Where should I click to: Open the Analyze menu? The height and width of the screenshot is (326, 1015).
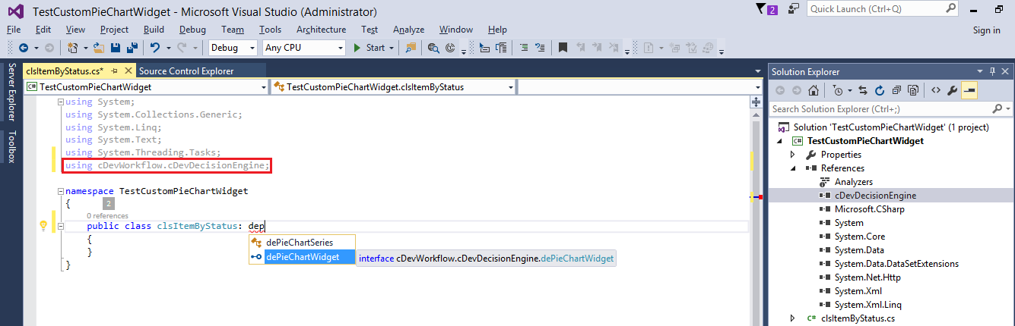click(x=409, y=30)
